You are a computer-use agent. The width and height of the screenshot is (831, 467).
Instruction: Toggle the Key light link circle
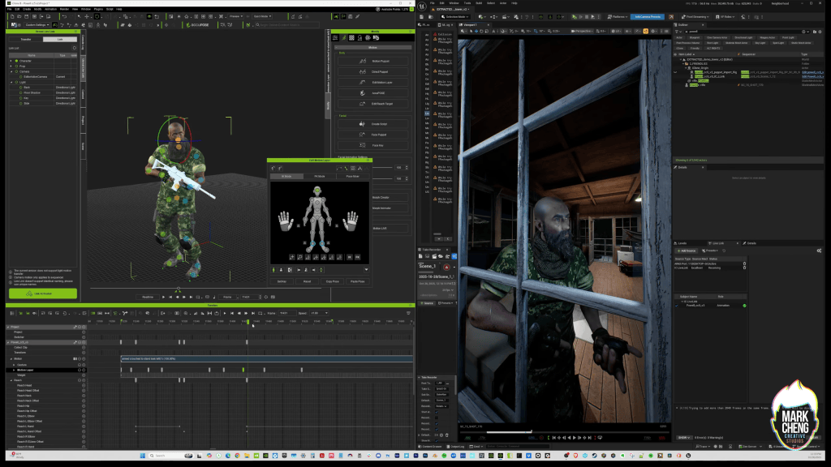click(x=20, y=98)
